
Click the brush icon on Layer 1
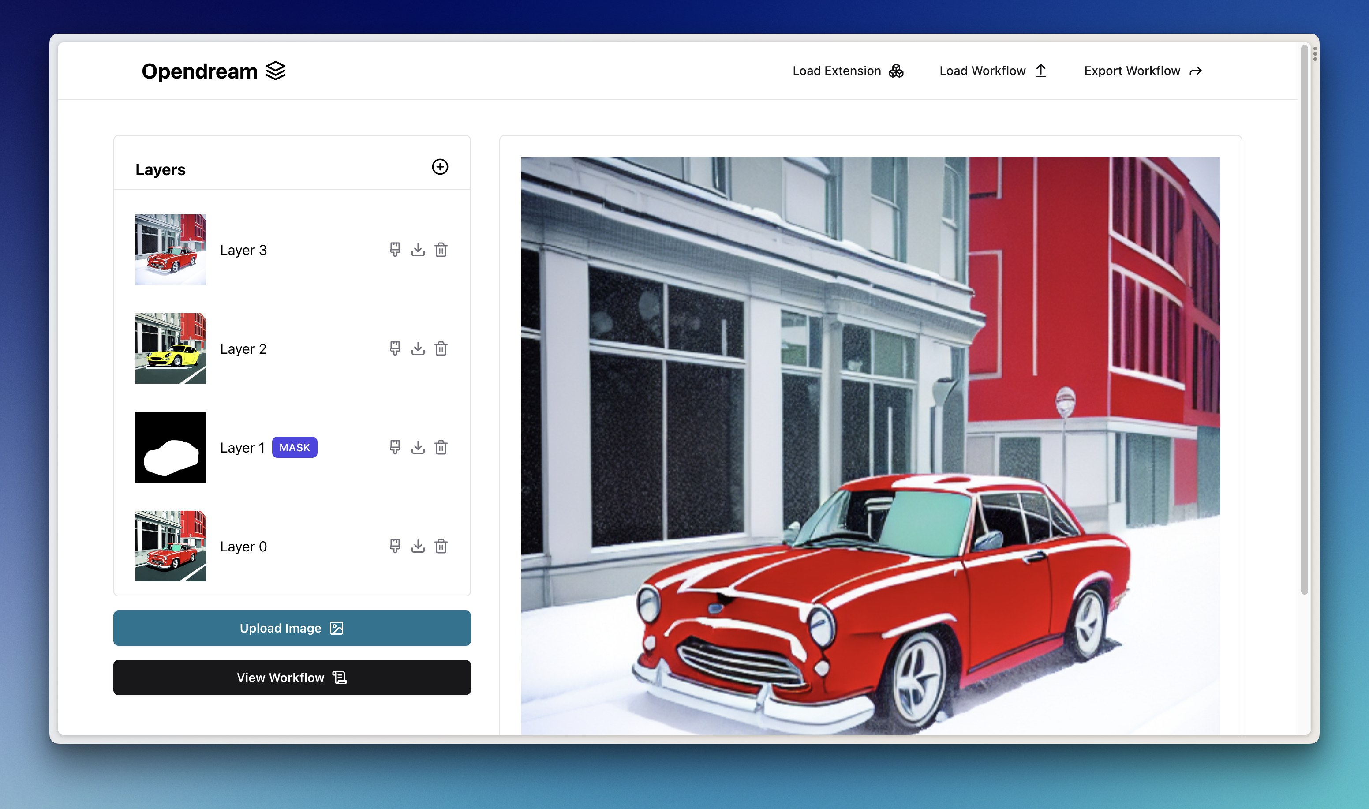[395, 448]
